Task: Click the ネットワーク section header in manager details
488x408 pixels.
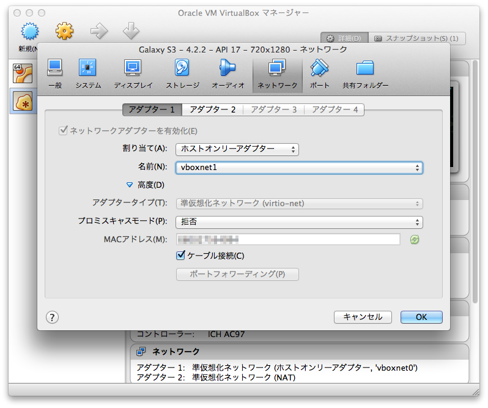Action: click(x=176, y=352)
